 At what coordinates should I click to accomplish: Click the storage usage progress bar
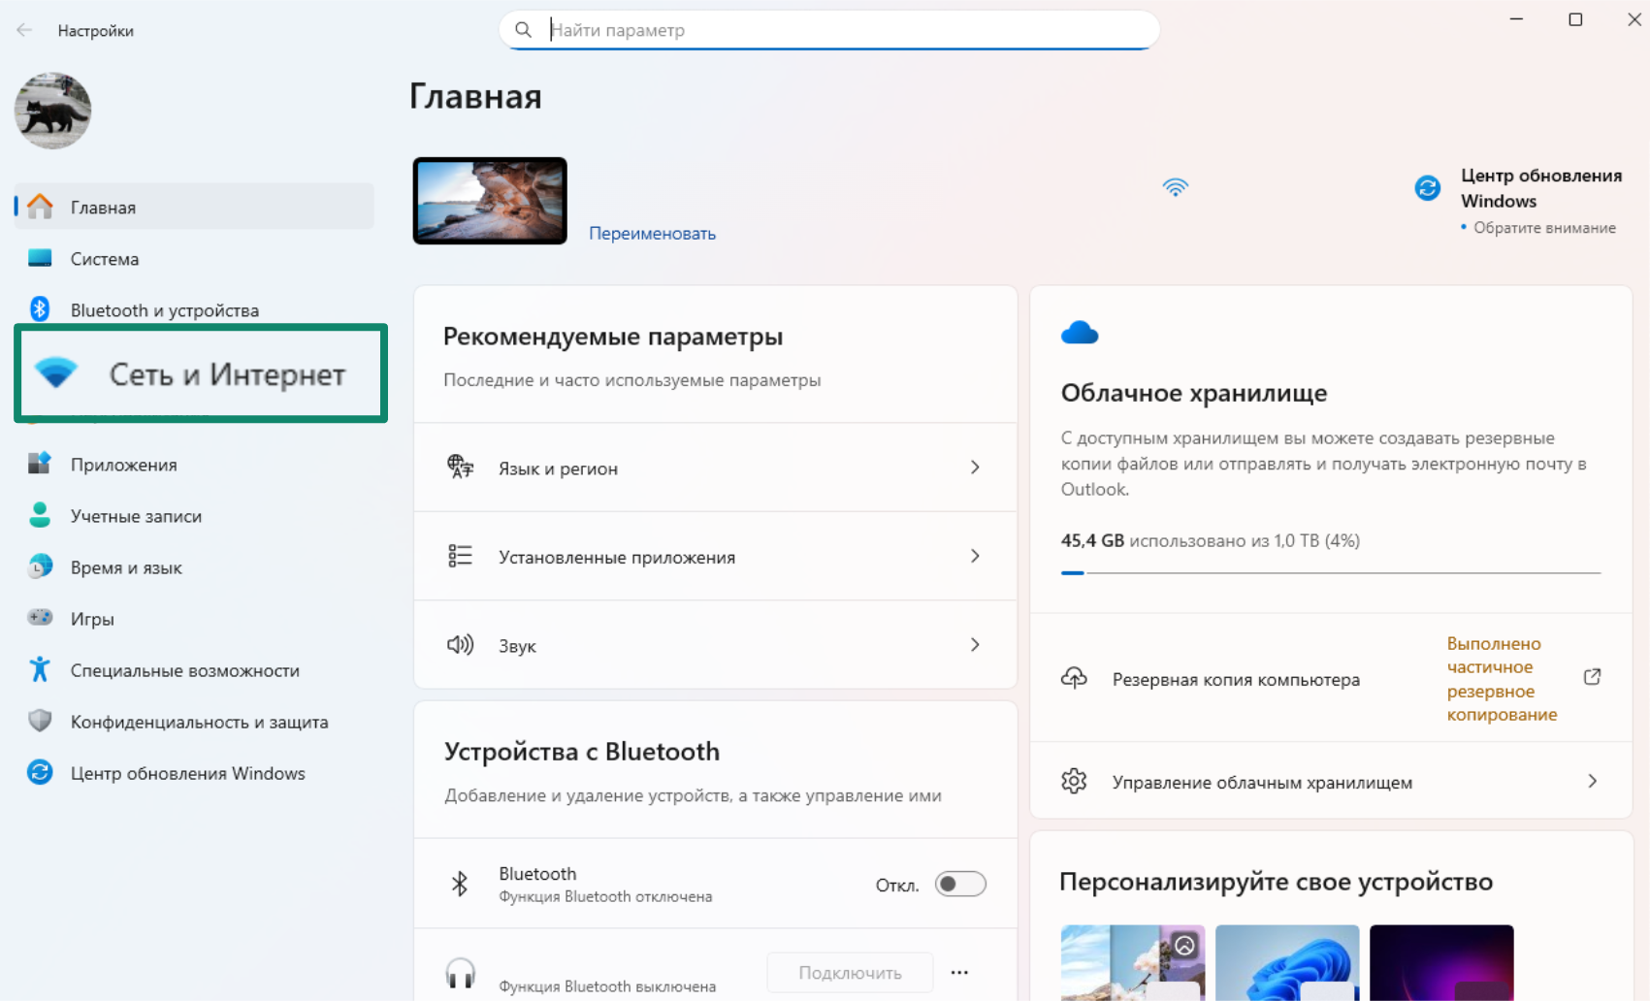[1330, 572]
